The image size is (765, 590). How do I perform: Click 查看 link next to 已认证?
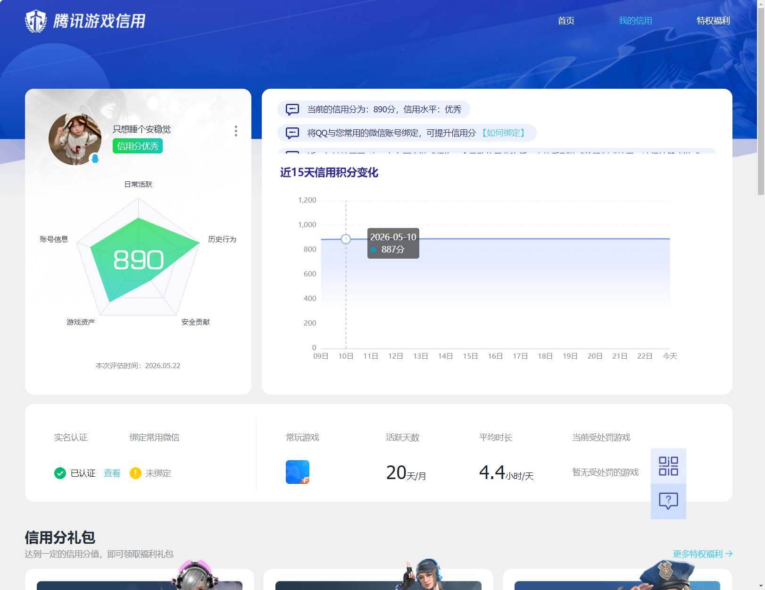tap(112, 473)
